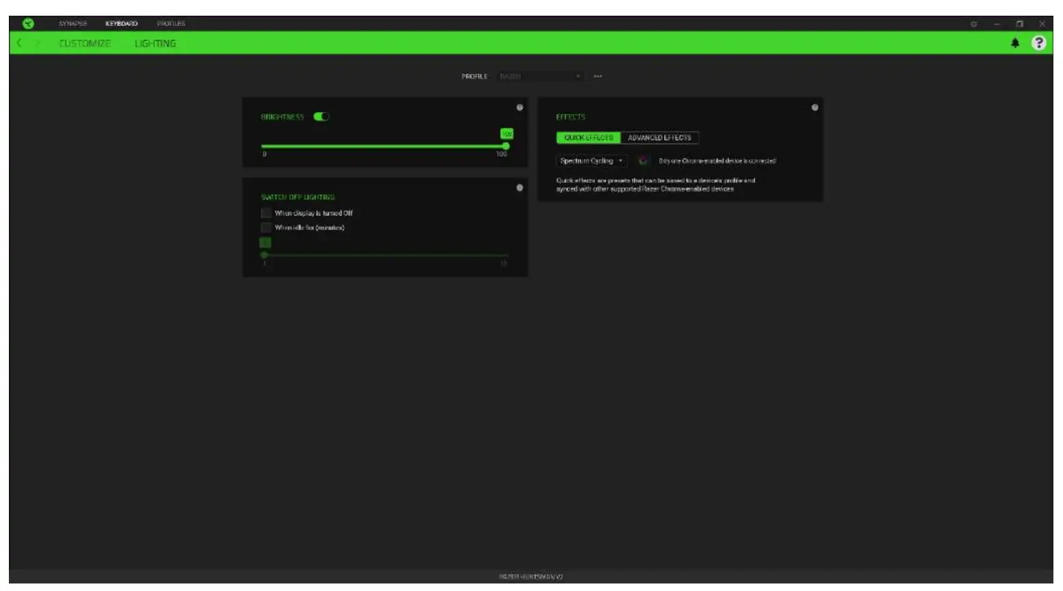1063x591 pixels.
Task: Go back using the left arrow
Action: (19, 43)
